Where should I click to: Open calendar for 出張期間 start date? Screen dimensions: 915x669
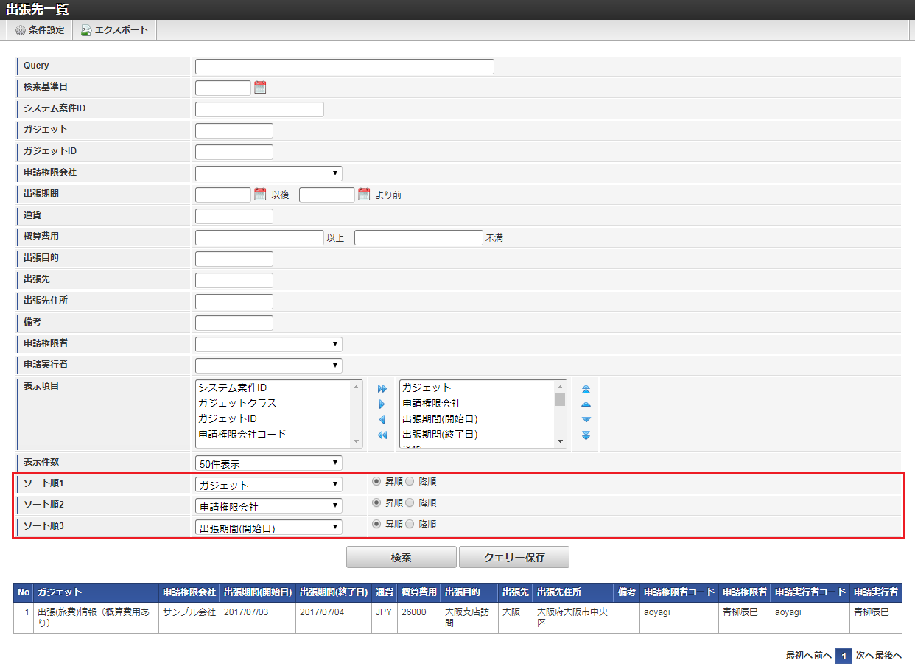point(260,195)
